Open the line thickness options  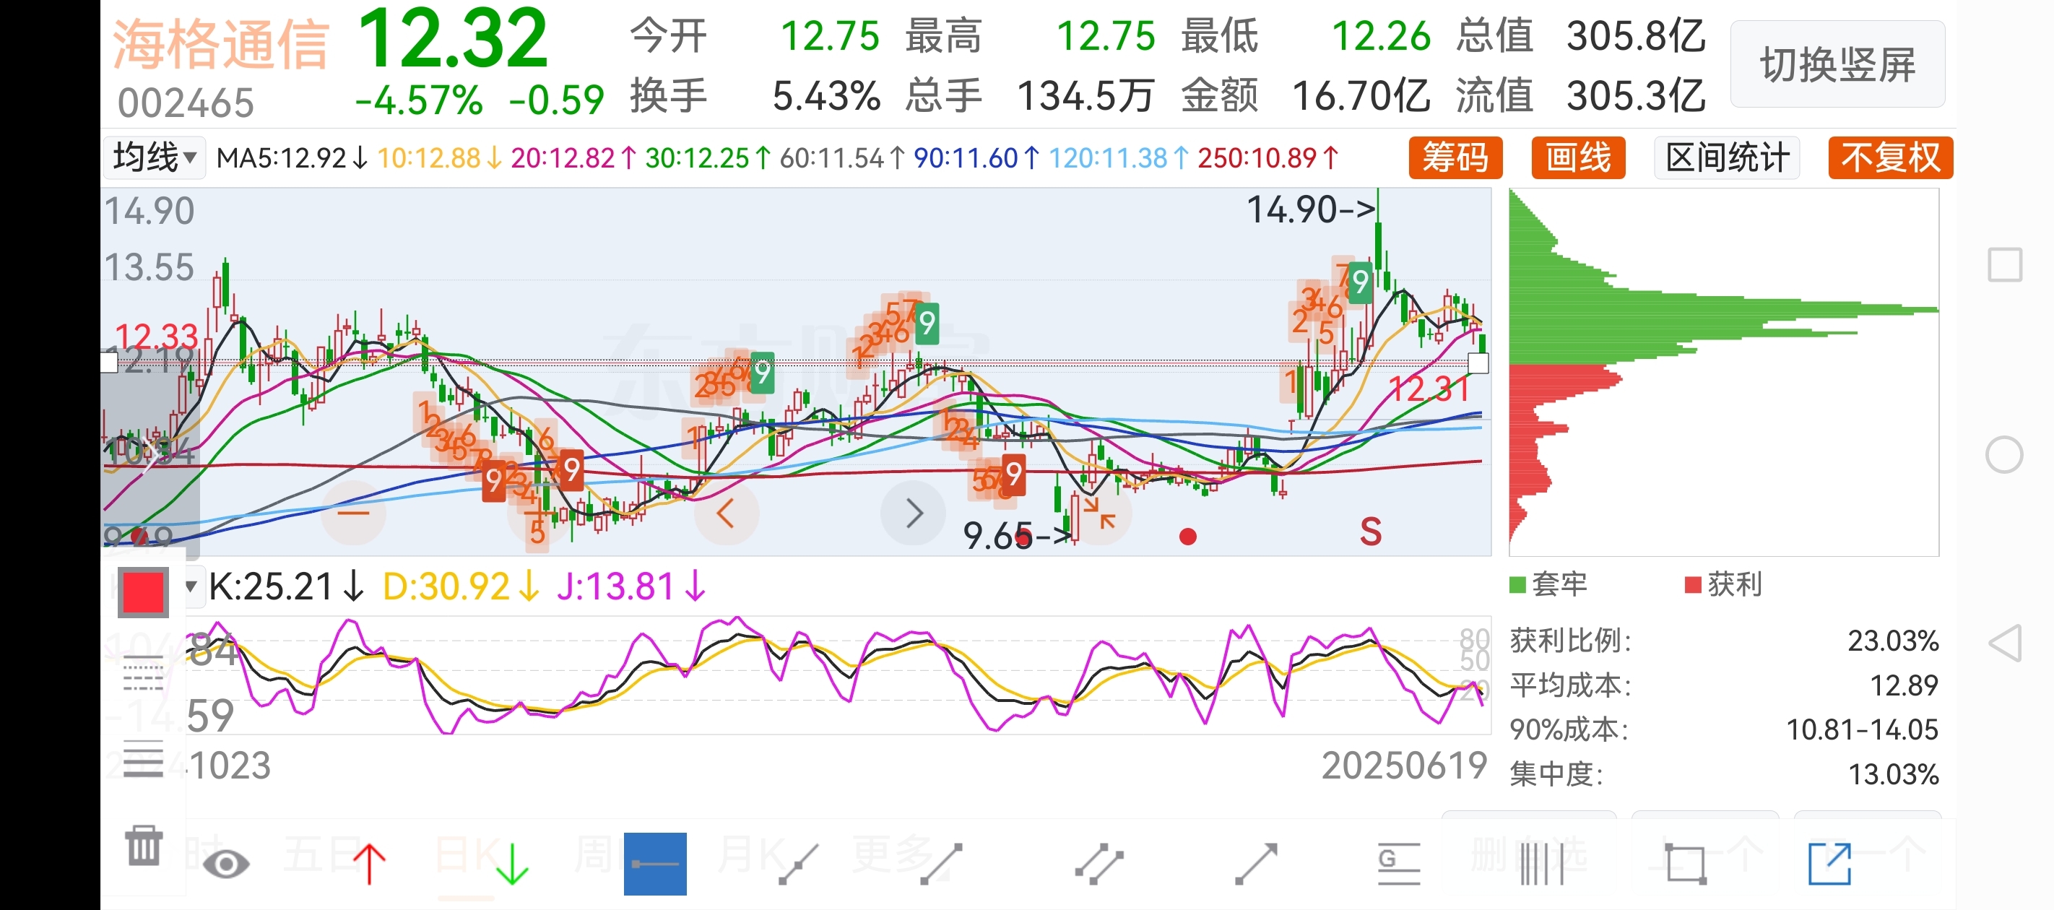tap(144, 758)
